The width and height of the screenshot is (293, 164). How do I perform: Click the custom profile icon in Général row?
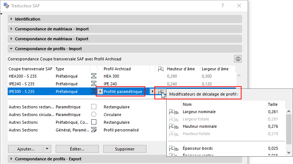pyautogui.click(x=94, y=130)
